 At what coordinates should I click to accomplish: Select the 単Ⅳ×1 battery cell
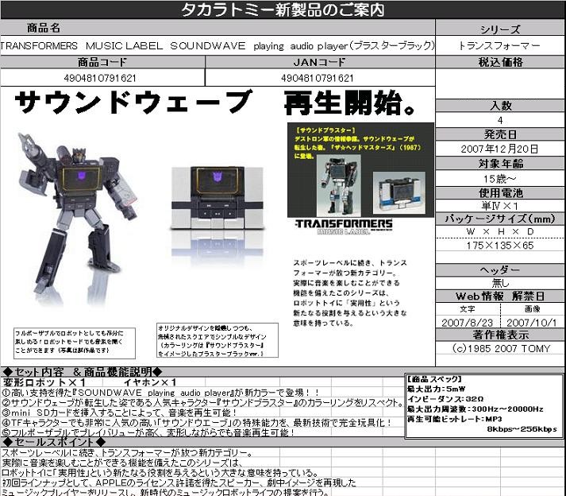tap(500, 206)
